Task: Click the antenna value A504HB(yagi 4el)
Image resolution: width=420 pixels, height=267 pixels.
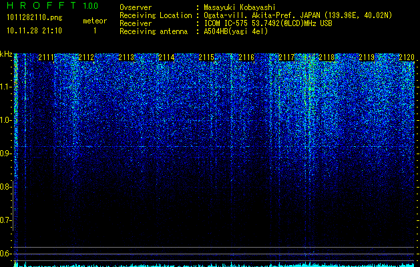Action: click(236, 31)
